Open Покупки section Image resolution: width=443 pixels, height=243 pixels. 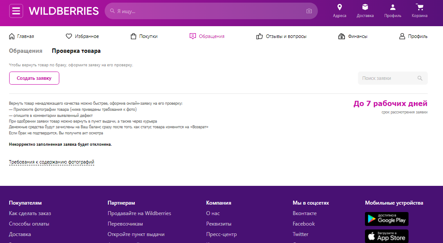144,36
